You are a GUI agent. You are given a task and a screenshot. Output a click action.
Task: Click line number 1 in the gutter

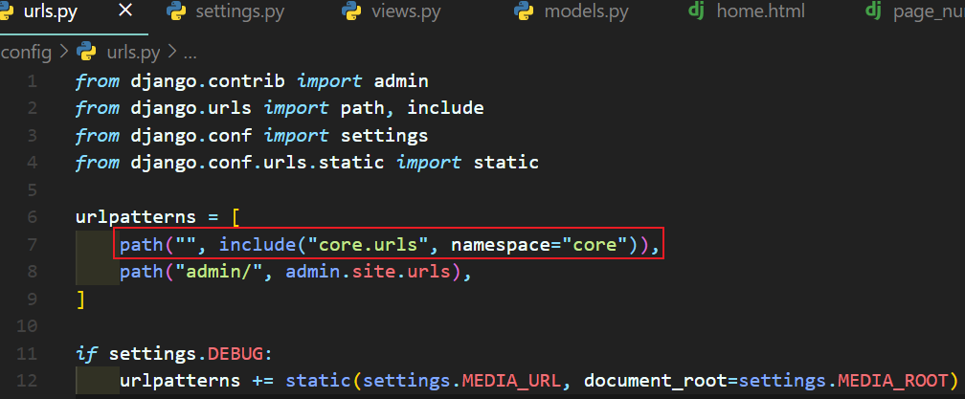pyautogui.click(x=32, y=81)
